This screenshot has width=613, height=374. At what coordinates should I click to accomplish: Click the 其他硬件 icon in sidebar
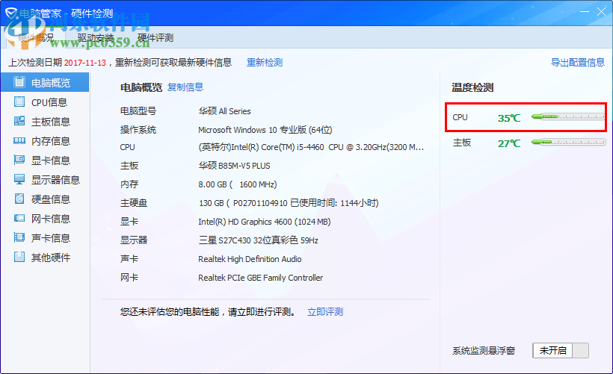[19, 257]
